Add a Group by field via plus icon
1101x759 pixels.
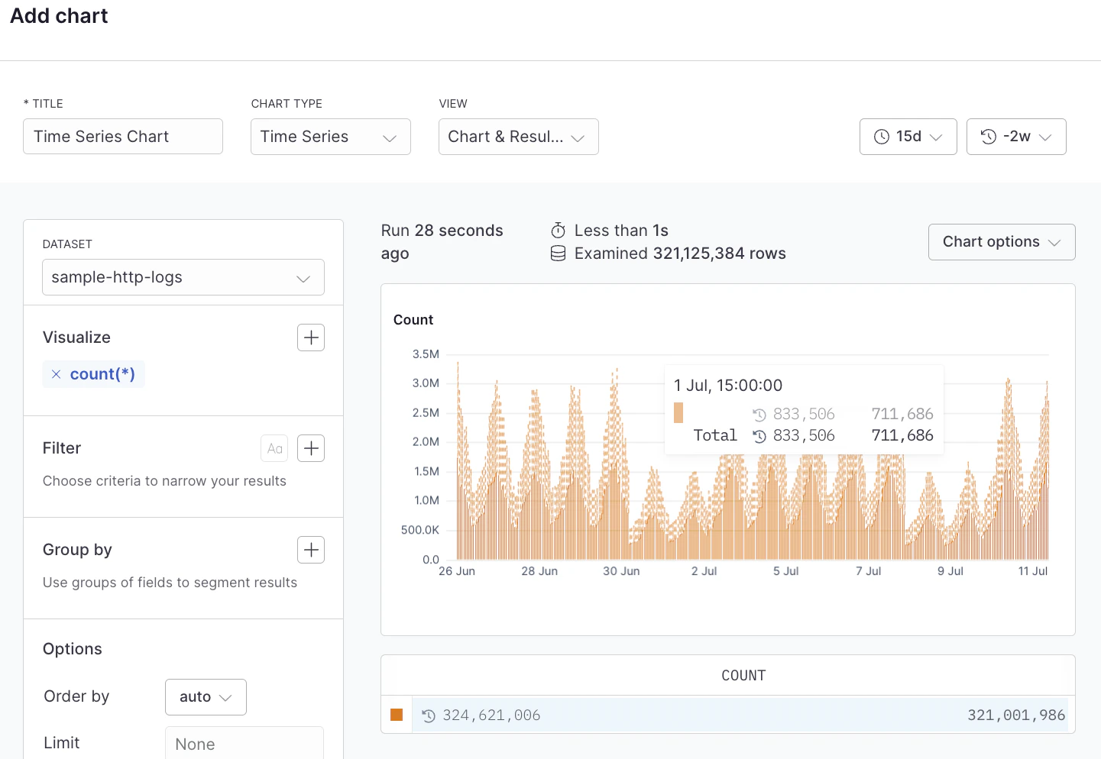pyautogui.click(x=310, y=550)
